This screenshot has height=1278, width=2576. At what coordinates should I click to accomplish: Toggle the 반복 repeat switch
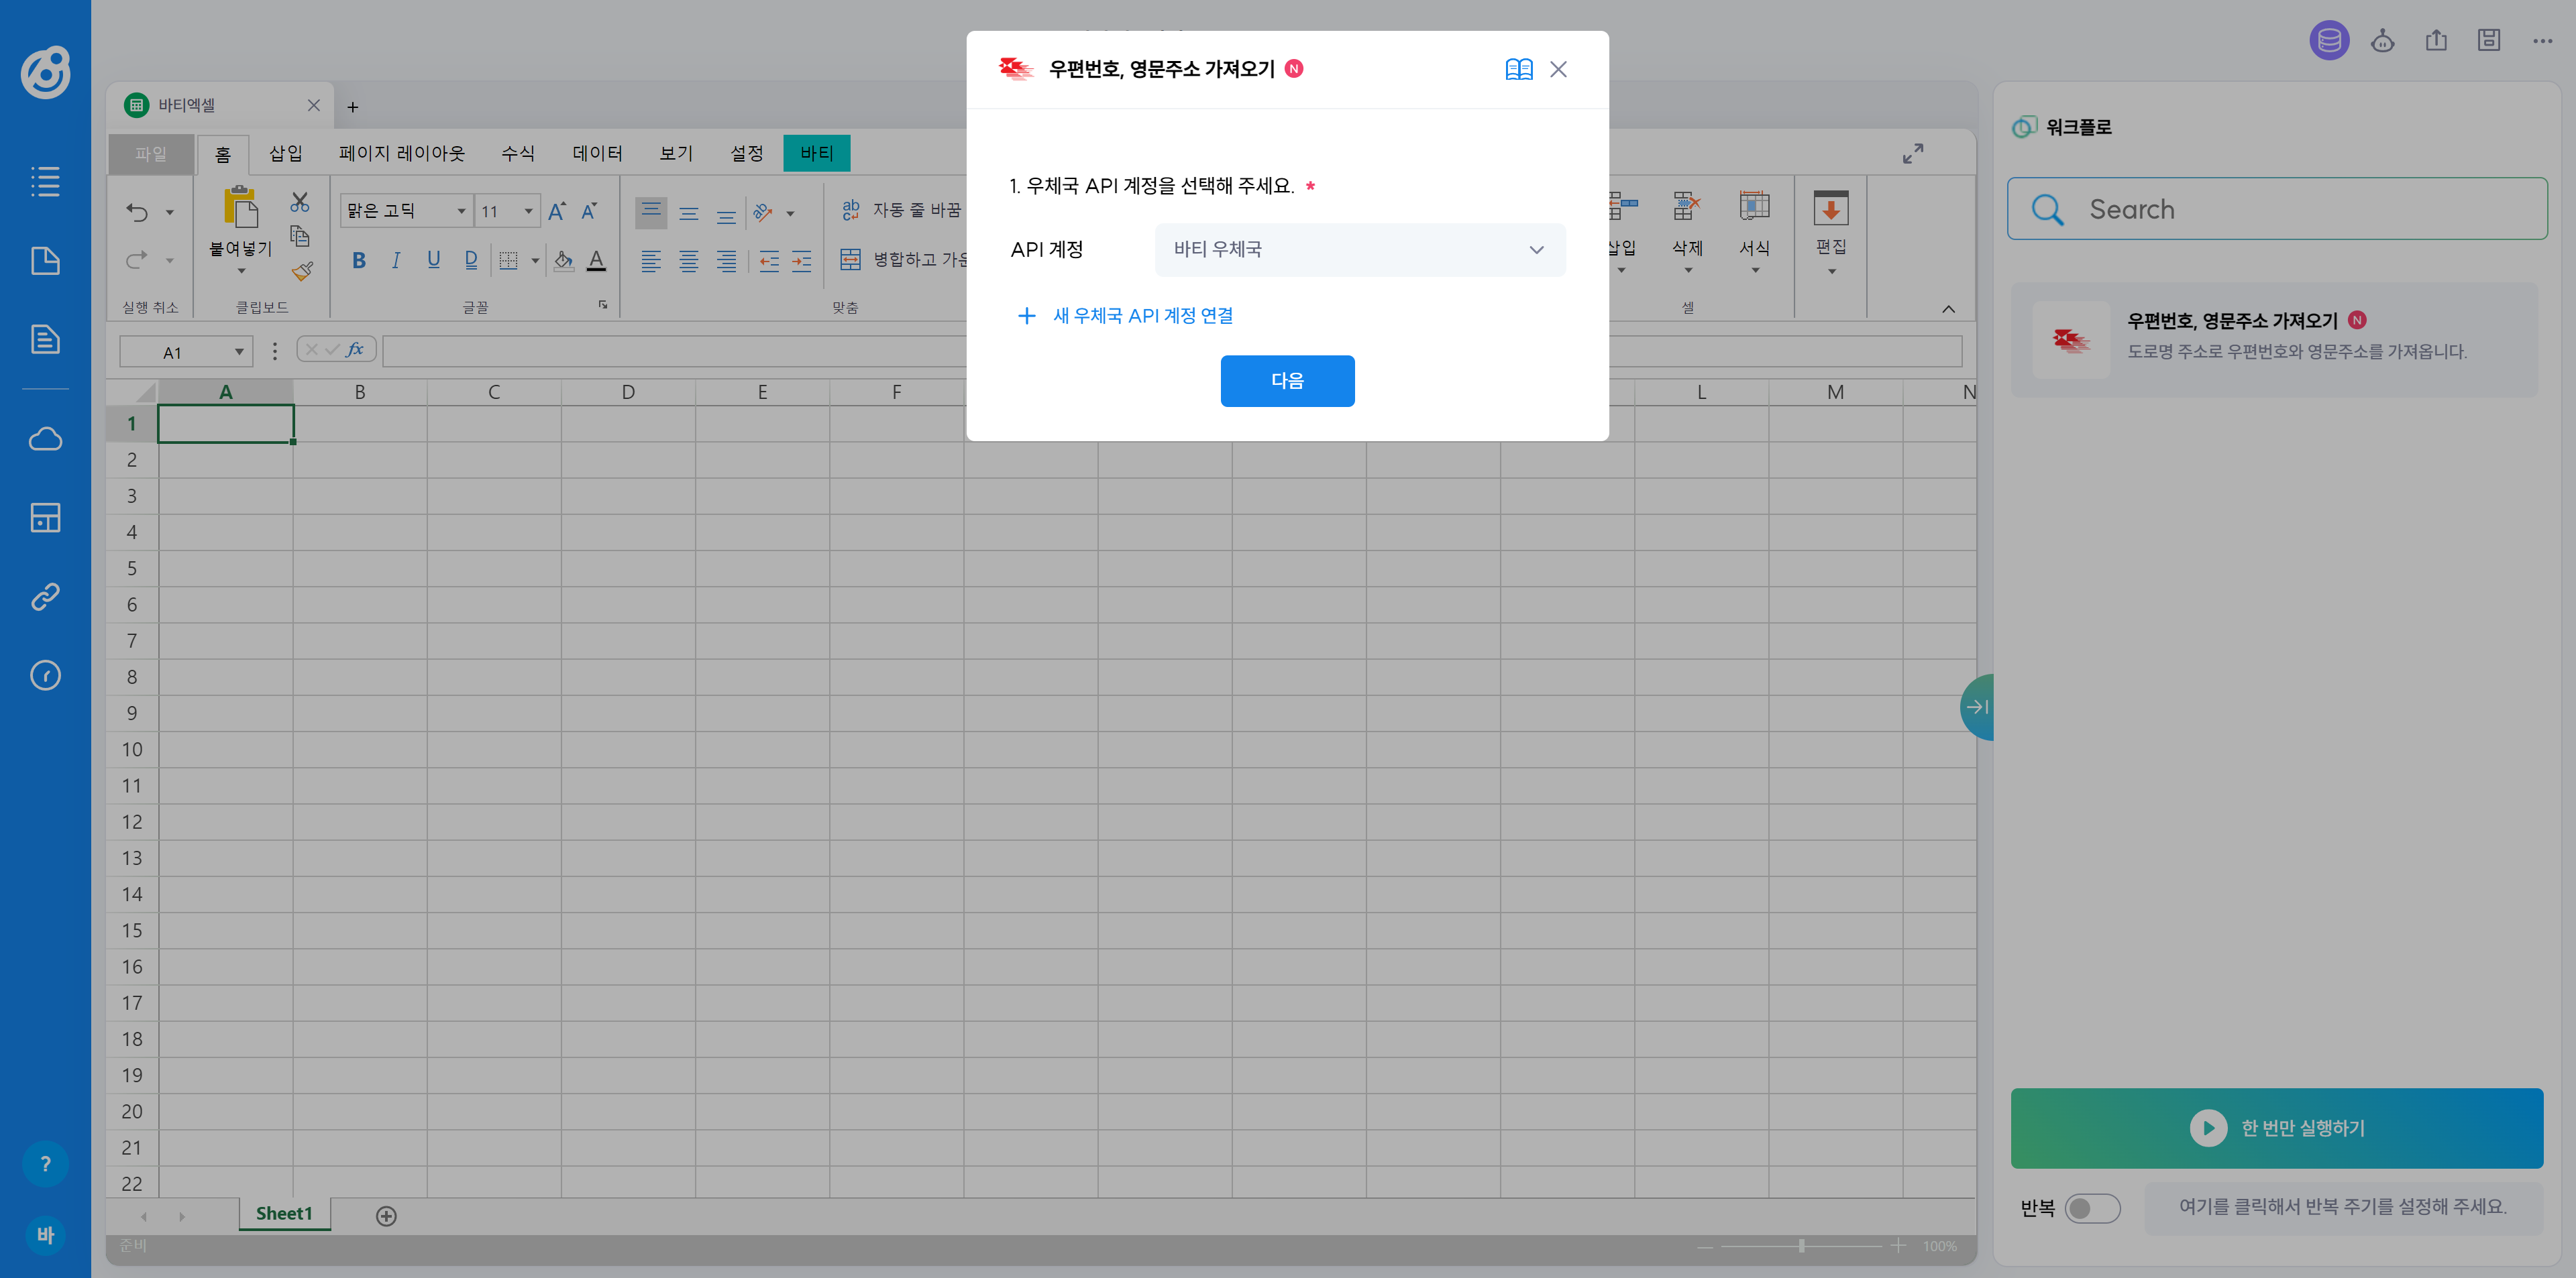coord(2092,1208)
